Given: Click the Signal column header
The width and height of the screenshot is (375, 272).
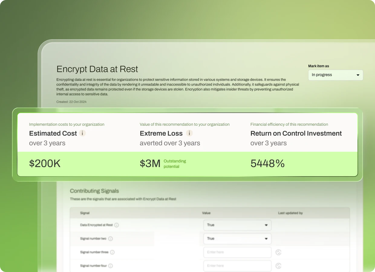Looking at the screenshot, I should click(x=85, y=213).
